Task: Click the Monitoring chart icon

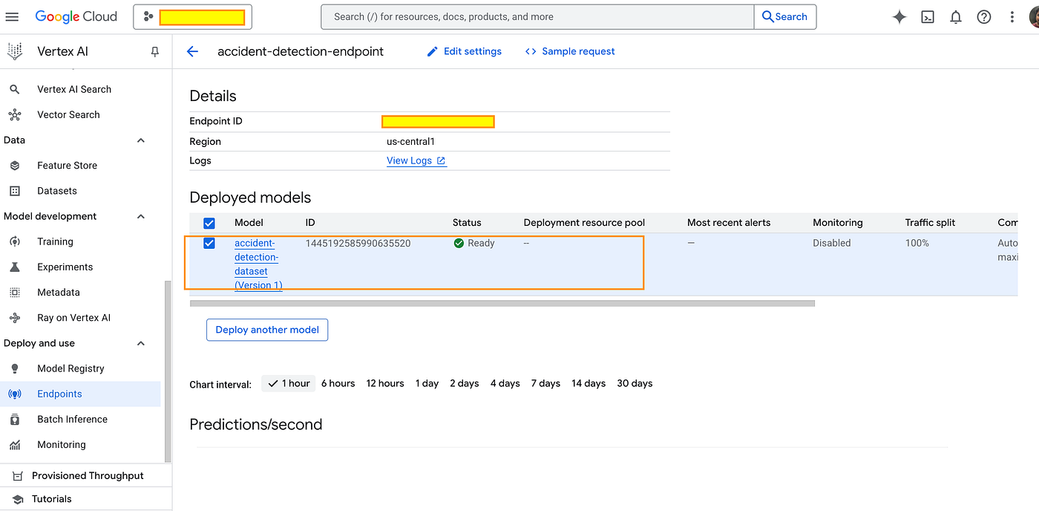Action: click(14, 444)
